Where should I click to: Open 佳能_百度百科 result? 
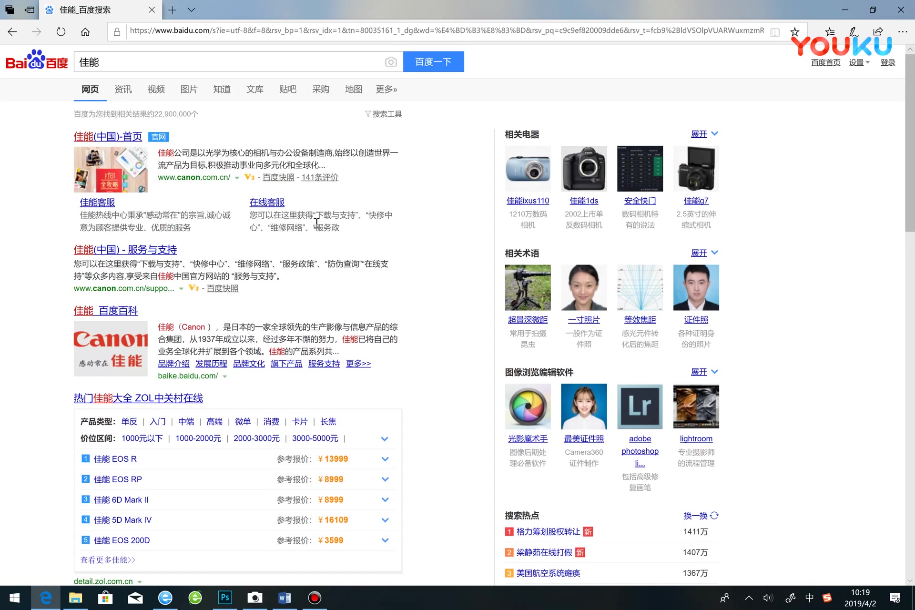pyautogui.click(x=106, y=311)
